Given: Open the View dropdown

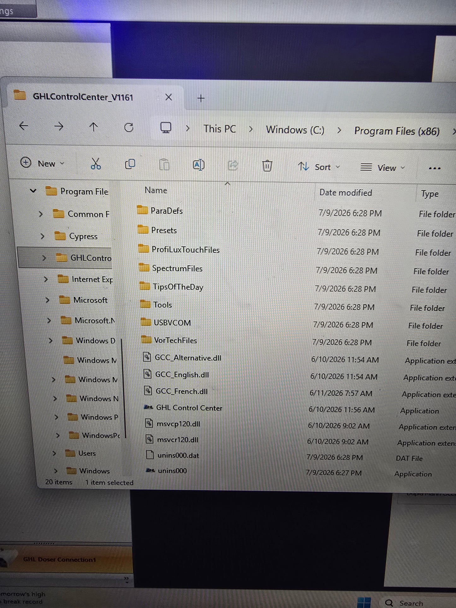Looking at the screenshot, I should point(382,168).
